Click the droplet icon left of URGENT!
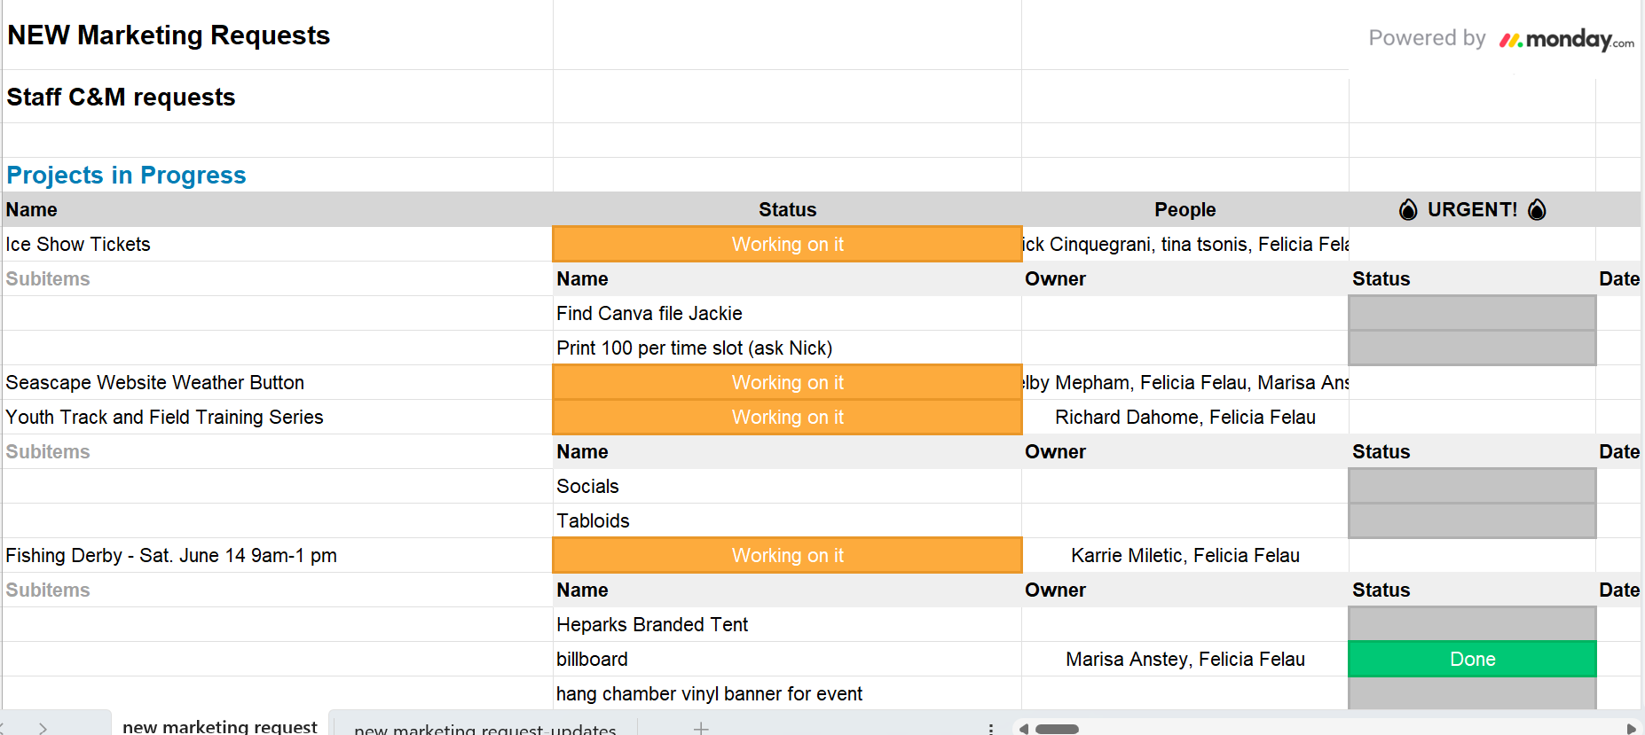The height and width of the screenshot is (735, 1645). (1408, 209)
